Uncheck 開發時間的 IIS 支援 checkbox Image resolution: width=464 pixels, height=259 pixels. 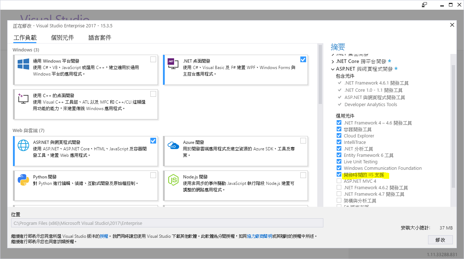[x=339, y=174]
